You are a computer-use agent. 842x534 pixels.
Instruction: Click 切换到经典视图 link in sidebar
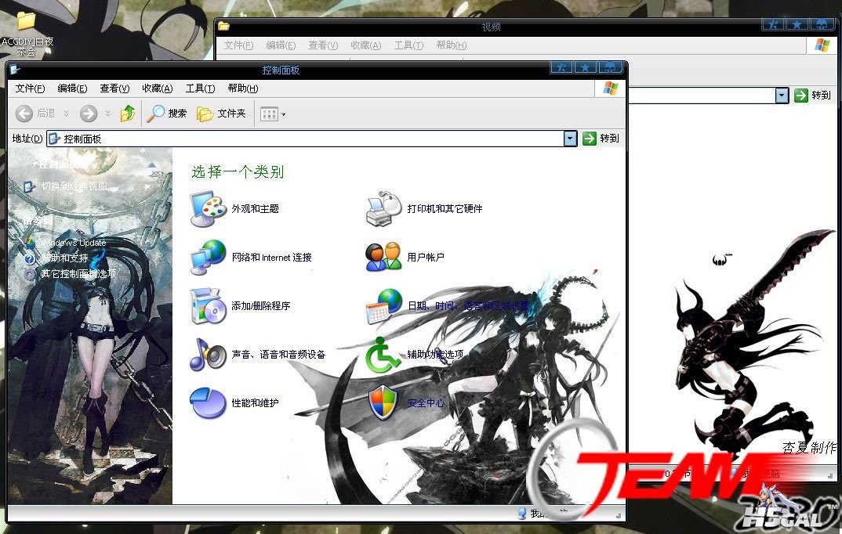(x=74, y=186)
